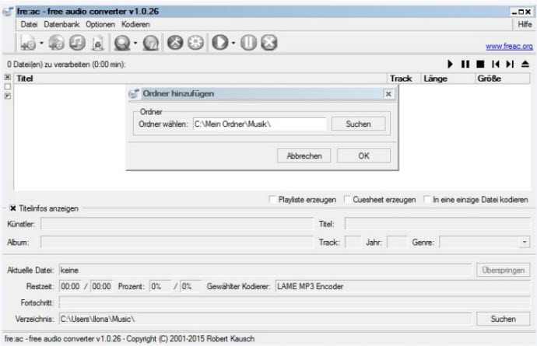537x346 pixels.
Task: Expand the Genre dropdown
Action: click(x=525, y=243)
